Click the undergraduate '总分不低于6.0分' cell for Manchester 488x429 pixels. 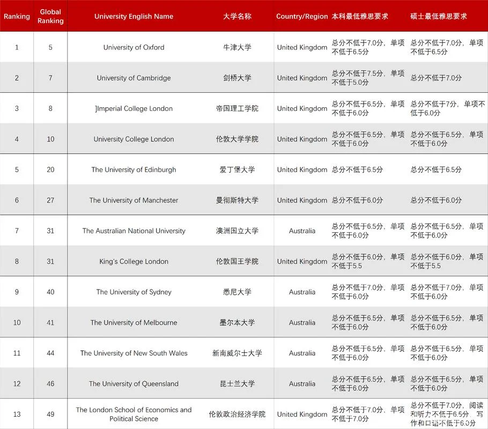tap(357, 200)
